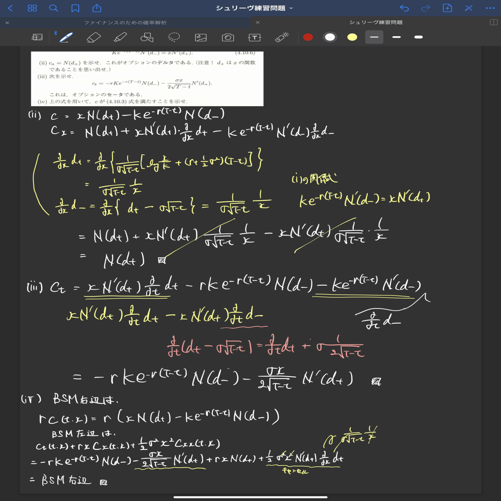Select the Lasso selection tool
The image size is (501, 501).
[x=174, y=37]
